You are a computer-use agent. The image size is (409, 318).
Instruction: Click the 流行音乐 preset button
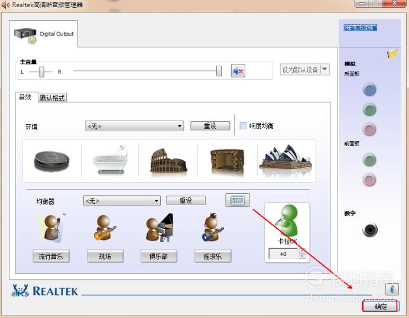(51, 256)
